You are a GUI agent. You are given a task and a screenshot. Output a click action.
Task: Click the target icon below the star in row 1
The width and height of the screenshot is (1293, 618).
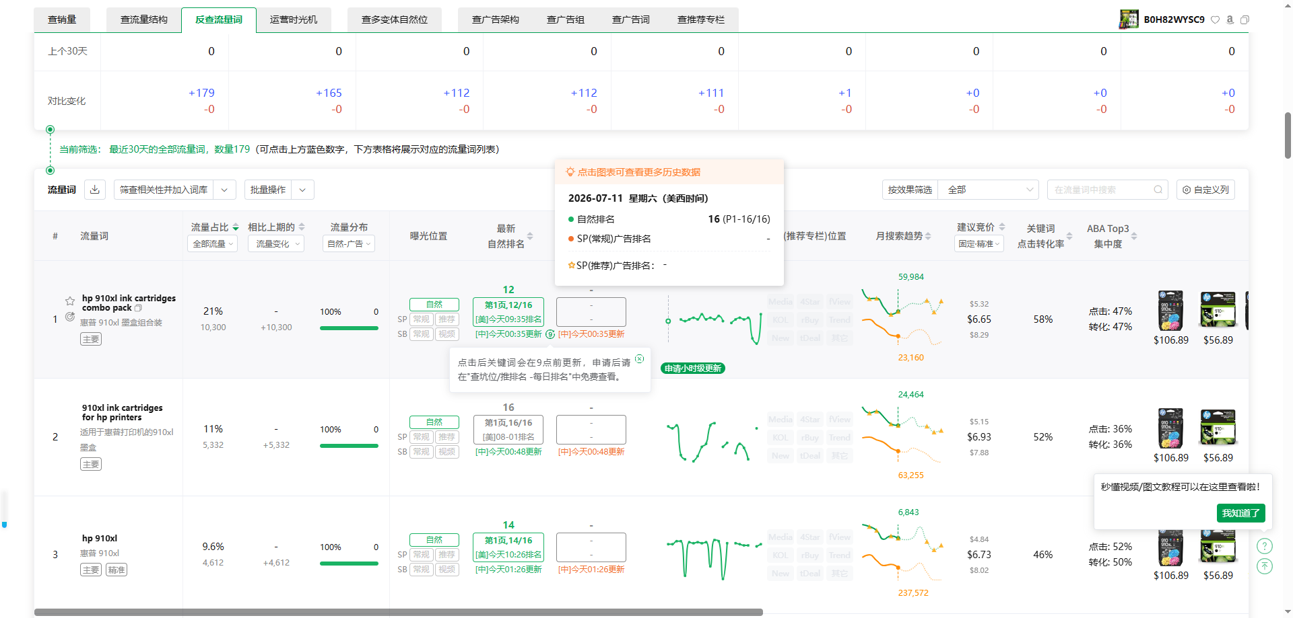tap(70, 317)
